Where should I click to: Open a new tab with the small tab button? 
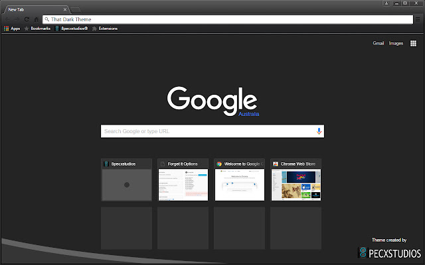point(76,10)
